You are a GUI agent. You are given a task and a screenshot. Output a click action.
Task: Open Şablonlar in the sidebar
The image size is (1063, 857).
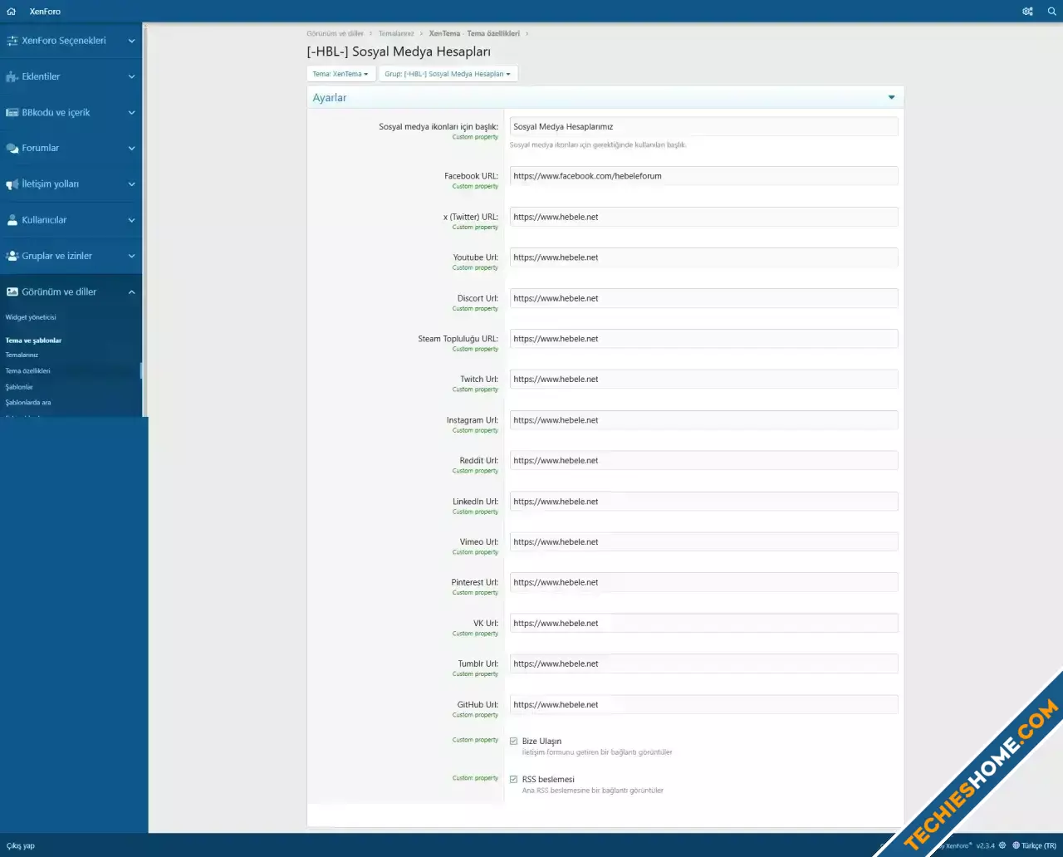[x=19, y=387]
